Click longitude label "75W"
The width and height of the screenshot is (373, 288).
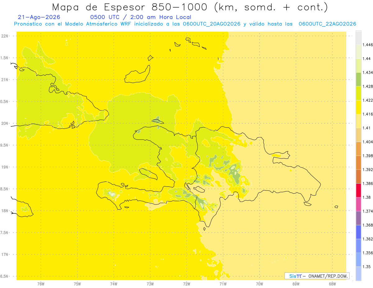(x=77, y=284)
